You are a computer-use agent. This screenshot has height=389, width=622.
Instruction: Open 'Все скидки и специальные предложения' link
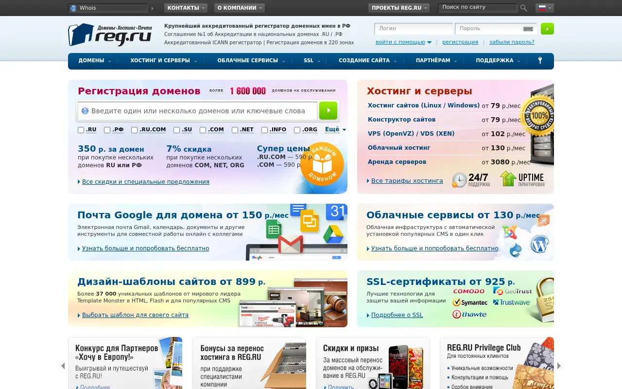pyautogui.click(x=146, y=182)
